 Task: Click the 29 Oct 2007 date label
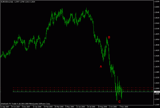coord(15,107)
